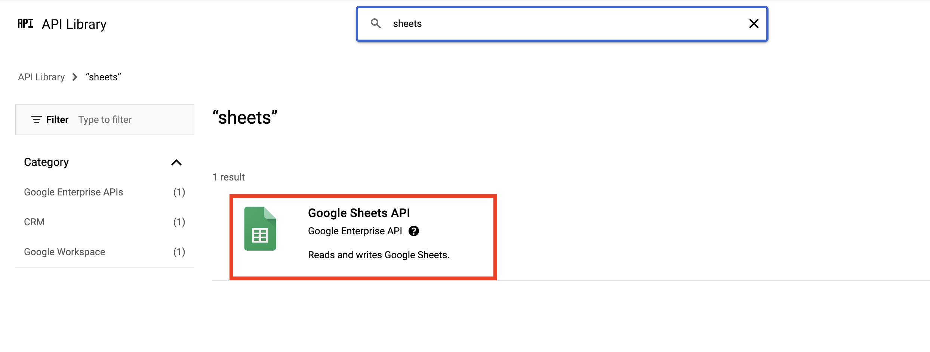
Task: Click the breadcrumb separator chevron icon
Action: (x=75, y=77)
